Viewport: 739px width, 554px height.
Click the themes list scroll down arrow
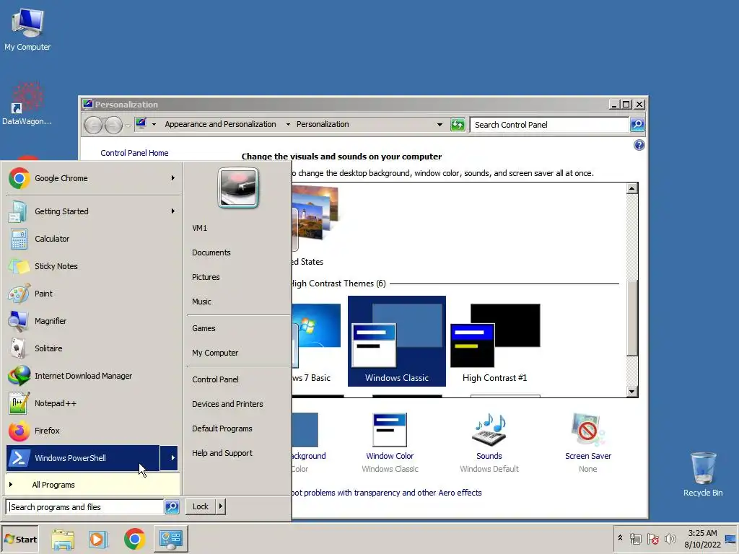tap(632, 392)
